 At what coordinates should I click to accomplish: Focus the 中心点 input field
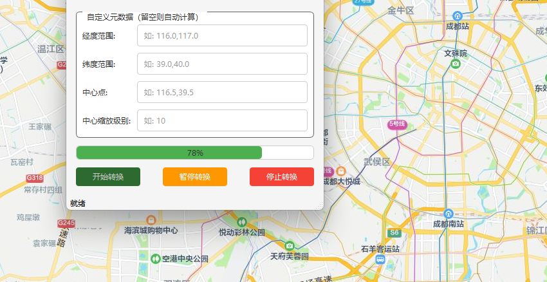(x=222, y=92)
